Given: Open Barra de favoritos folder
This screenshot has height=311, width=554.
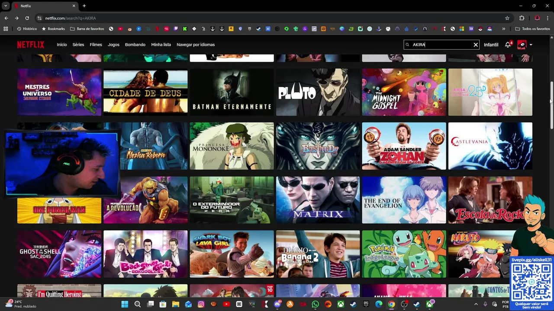Looking at the screenshot, I should 87,29.
